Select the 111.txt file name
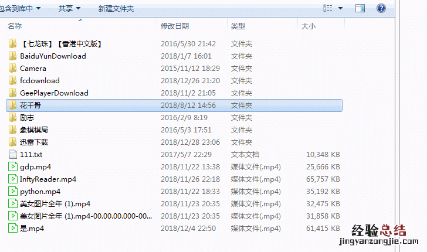 click(31, 155)
